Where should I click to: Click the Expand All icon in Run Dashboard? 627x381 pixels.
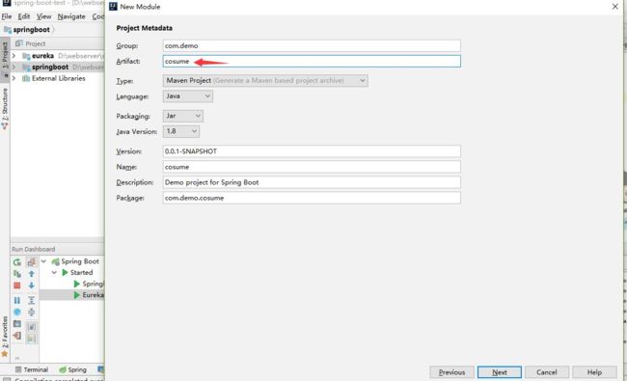(x=31, y=300)
